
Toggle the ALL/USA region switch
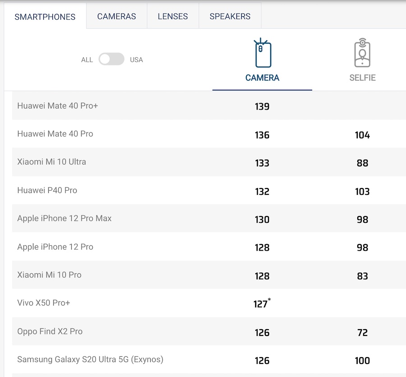coord(111,59)
